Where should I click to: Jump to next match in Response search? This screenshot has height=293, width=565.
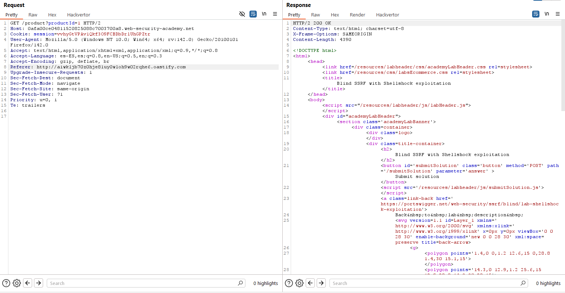click(x=321, y=283)
